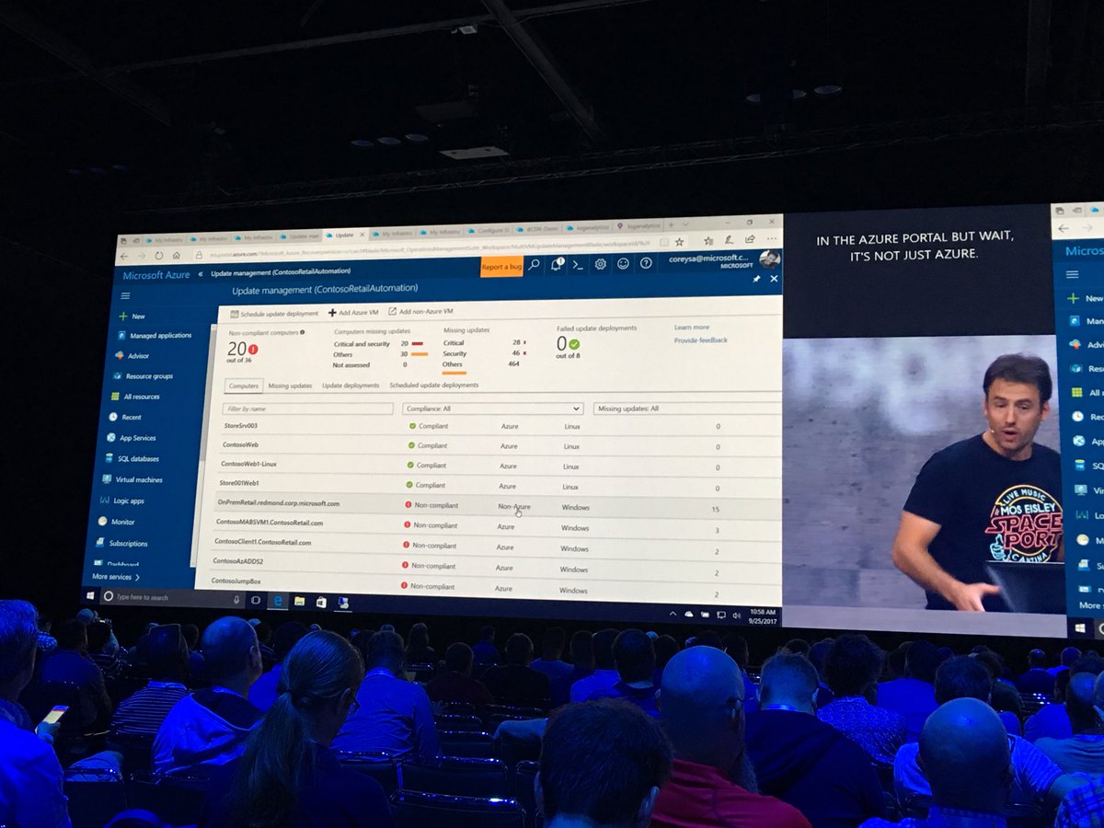Viewport: 1104px width, 828px height.
Task: Click the taskbar clock showing 10:58 AM
Action: click(763, 615)
